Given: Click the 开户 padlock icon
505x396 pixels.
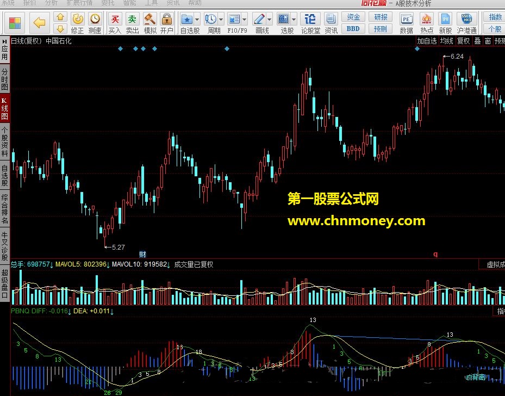Looking at the screenshot, I should (167, 18).
